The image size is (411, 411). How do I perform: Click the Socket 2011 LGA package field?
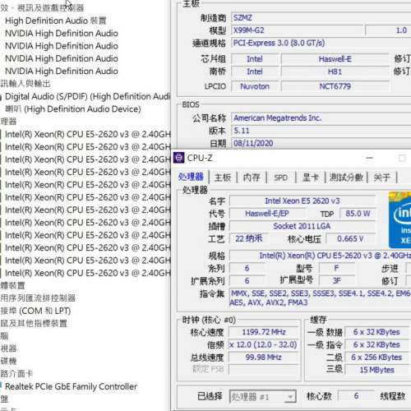click(x=302, y=226)
